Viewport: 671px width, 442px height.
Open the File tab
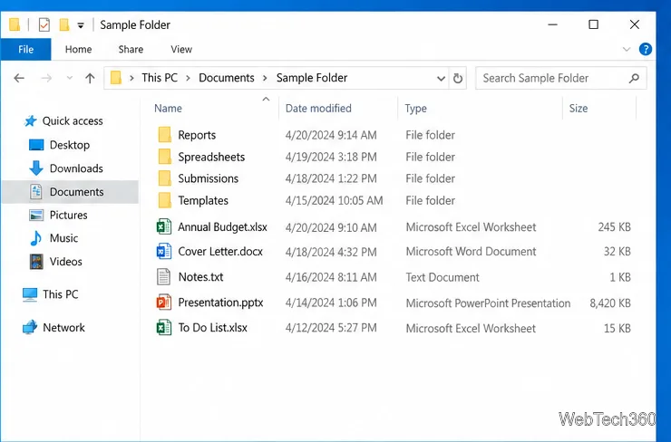pyautogui.click(x=25, y=50)
